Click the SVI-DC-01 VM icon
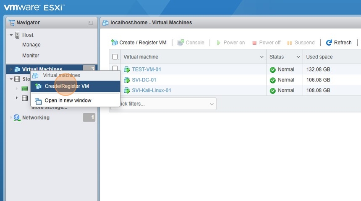The image size is (361, 201). [127, 80]
